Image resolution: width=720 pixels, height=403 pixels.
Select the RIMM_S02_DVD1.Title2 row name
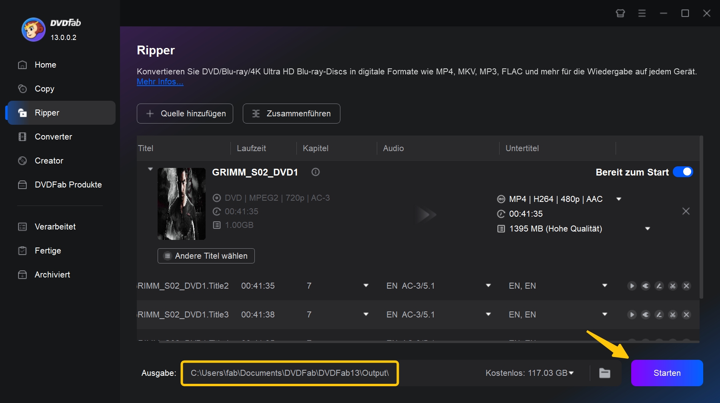(183, 286)
